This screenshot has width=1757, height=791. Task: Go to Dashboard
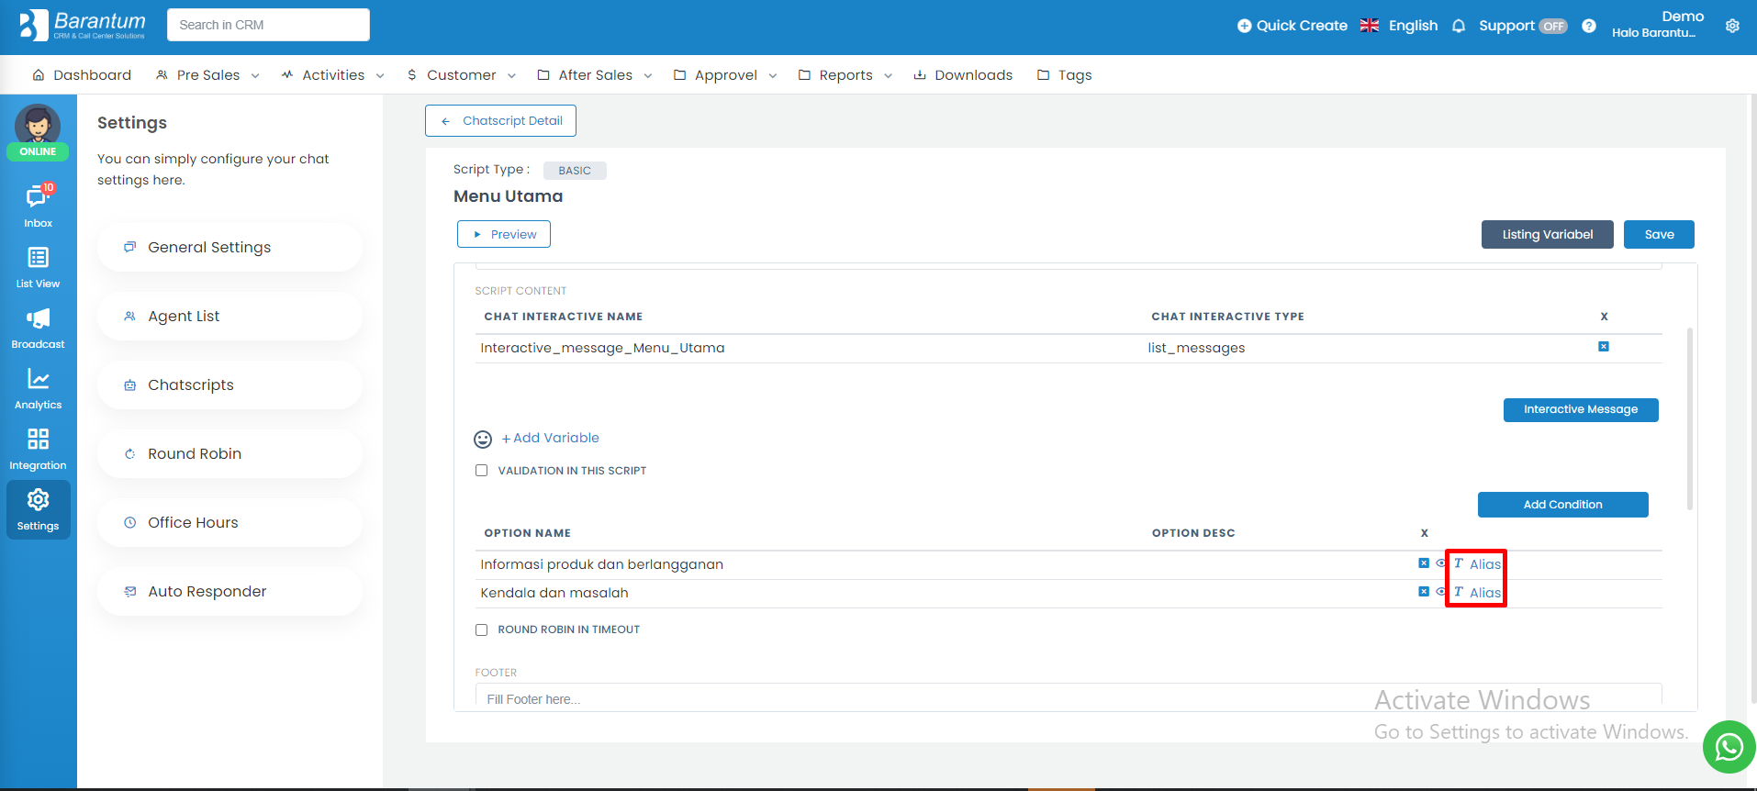(82, 75)
